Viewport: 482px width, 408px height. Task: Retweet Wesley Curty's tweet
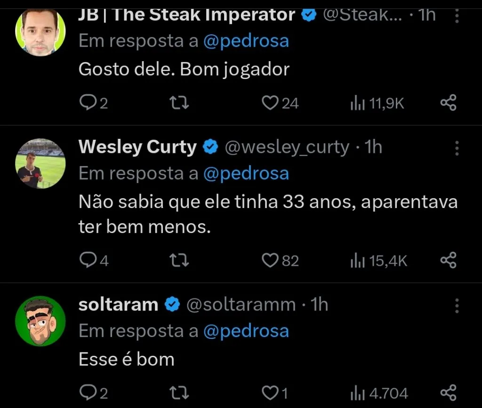click(179, 260)
